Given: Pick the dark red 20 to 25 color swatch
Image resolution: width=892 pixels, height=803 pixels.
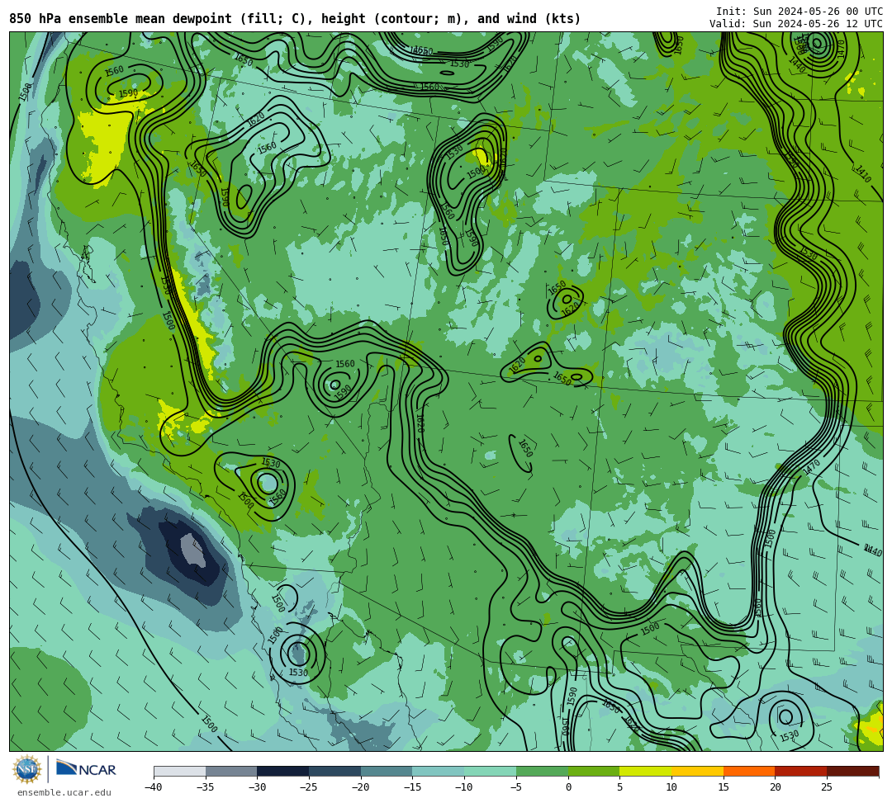Looking at the screenshot, I should click(x=801, y=771).
